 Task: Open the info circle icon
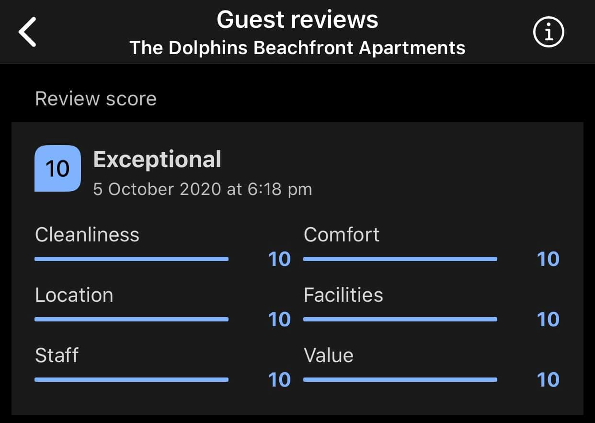tap(549, 32)
